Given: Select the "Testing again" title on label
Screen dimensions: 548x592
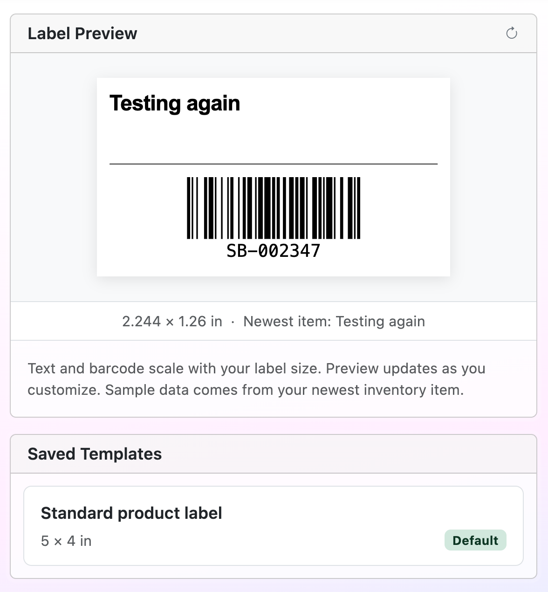Looking at the screenshot, I should pos(175,103).
